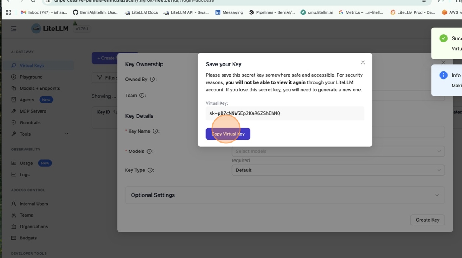Image resolution: width=462 pixels, height=258 pixels.
Task: Click the Usage New badge
Action: point(45,163)
